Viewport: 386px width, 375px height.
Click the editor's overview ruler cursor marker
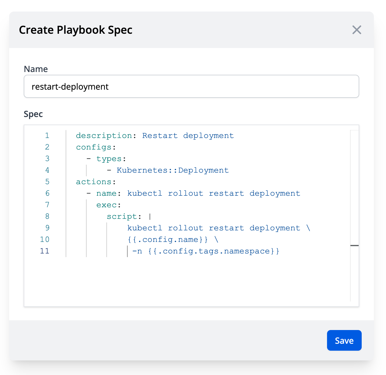[x=354, y=245]
